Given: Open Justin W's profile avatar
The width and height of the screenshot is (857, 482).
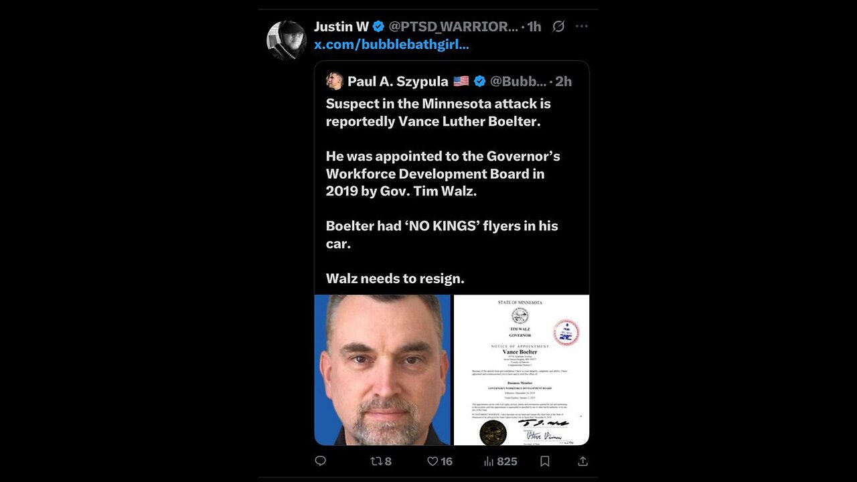Looking at the screenshot, I should [287, 41].
